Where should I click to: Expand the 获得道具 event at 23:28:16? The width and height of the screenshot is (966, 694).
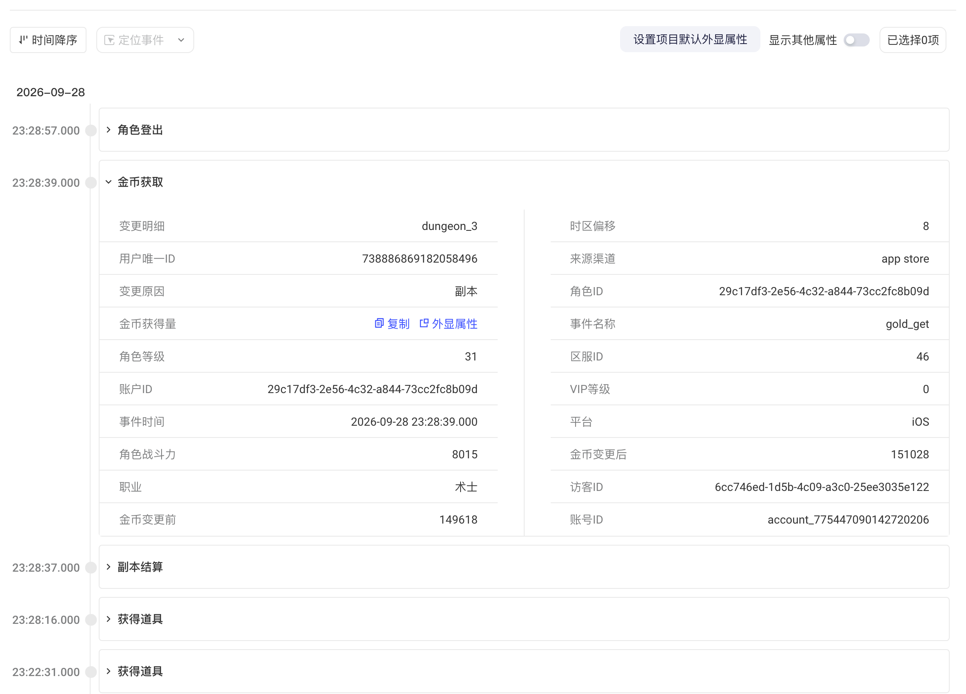(x=524, y=619)
